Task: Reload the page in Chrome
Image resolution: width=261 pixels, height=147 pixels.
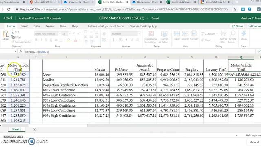Action: 9,9
